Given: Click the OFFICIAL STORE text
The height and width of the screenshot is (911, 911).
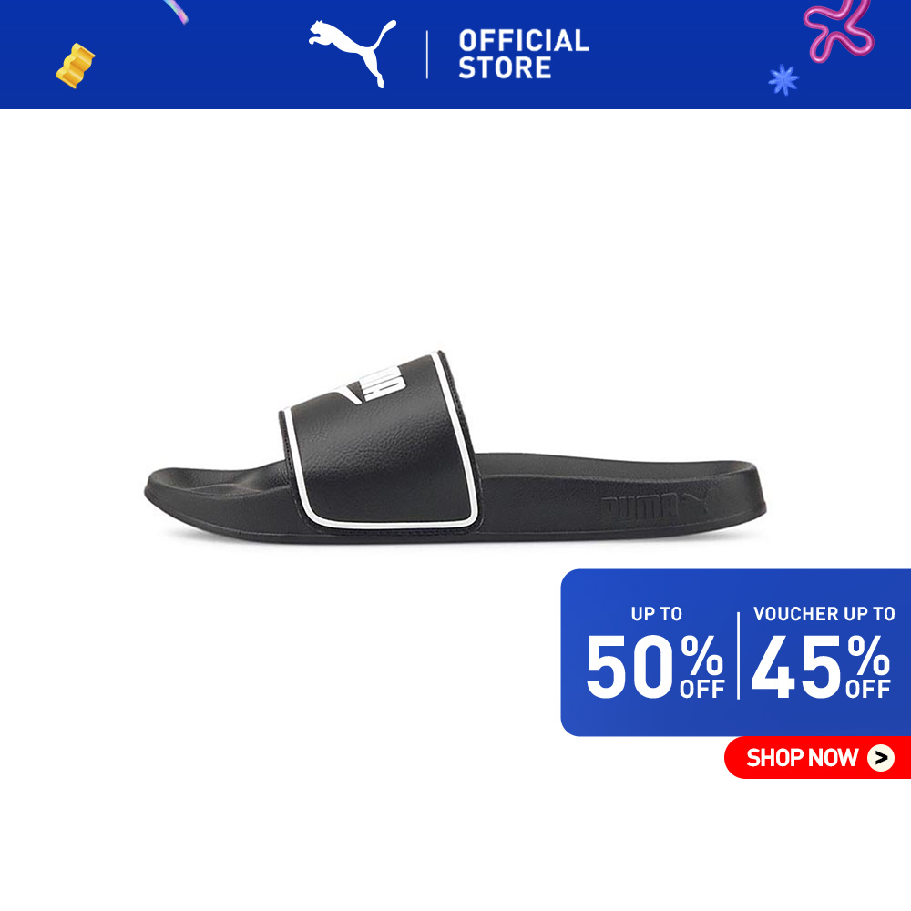Looking at the screenshot, I should point(524,54).
